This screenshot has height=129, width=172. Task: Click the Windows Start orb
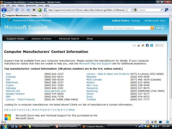click(5, 126)
